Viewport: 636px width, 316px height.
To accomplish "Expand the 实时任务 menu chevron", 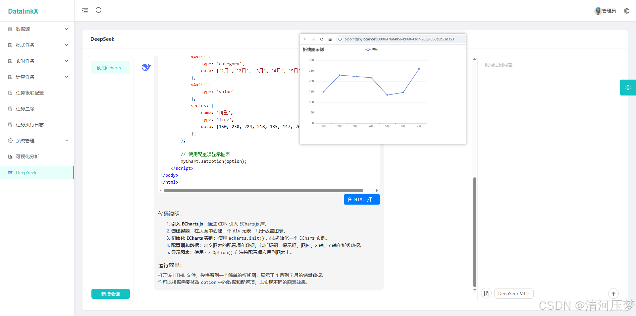I will pos(67,61).
